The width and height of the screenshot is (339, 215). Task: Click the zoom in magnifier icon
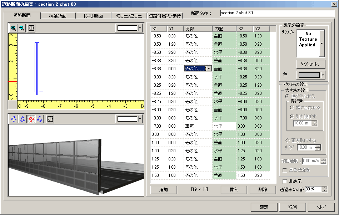[14, 28]
